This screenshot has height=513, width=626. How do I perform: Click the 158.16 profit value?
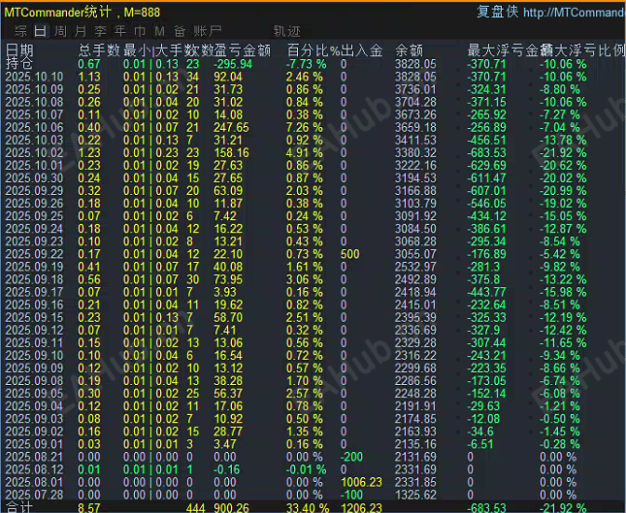coord(231,153)
